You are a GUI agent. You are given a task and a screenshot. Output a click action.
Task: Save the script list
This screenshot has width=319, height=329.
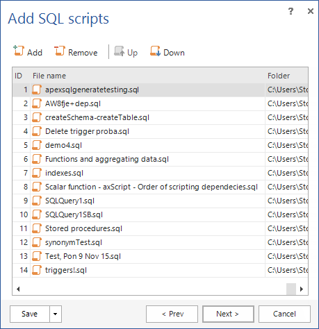(30, 314)
